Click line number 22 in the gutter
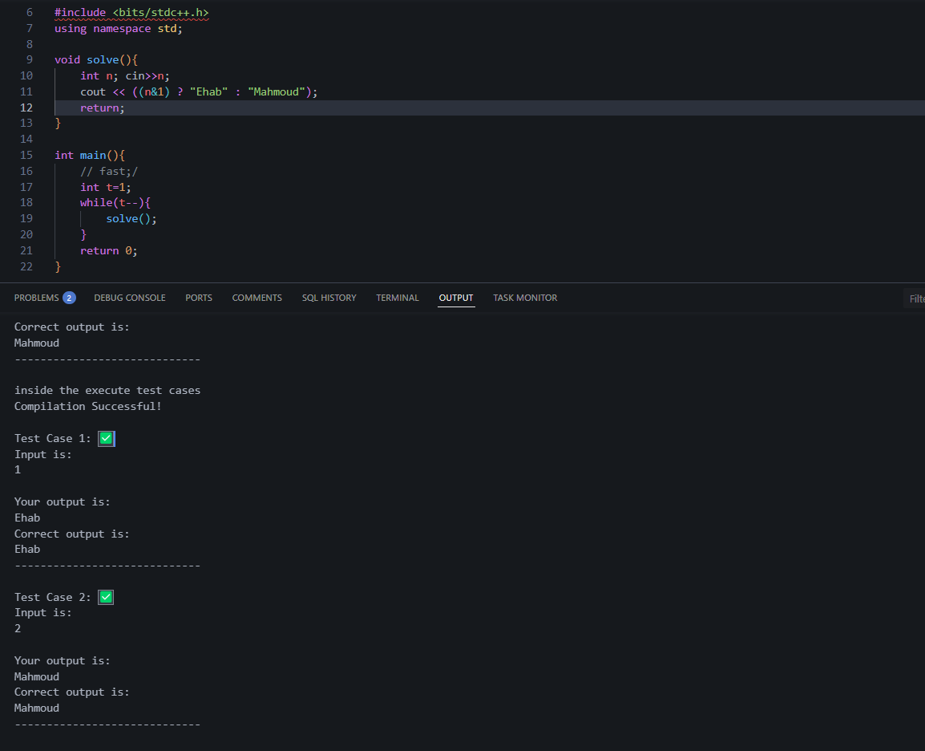The image size is (925, 751). click(x=26, y=267)
